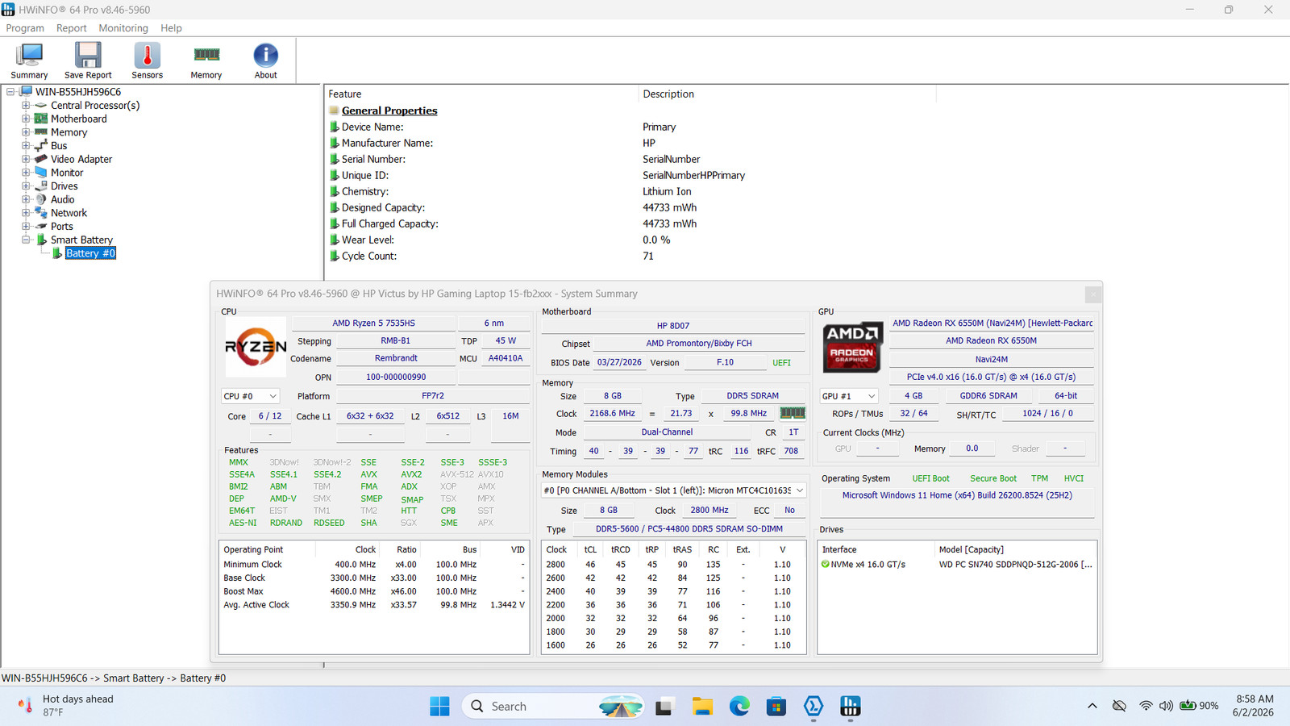This screenshot has width=1290, height=726.
Task: Click the memory module chip icon
Action: click(x=793, y=413)
